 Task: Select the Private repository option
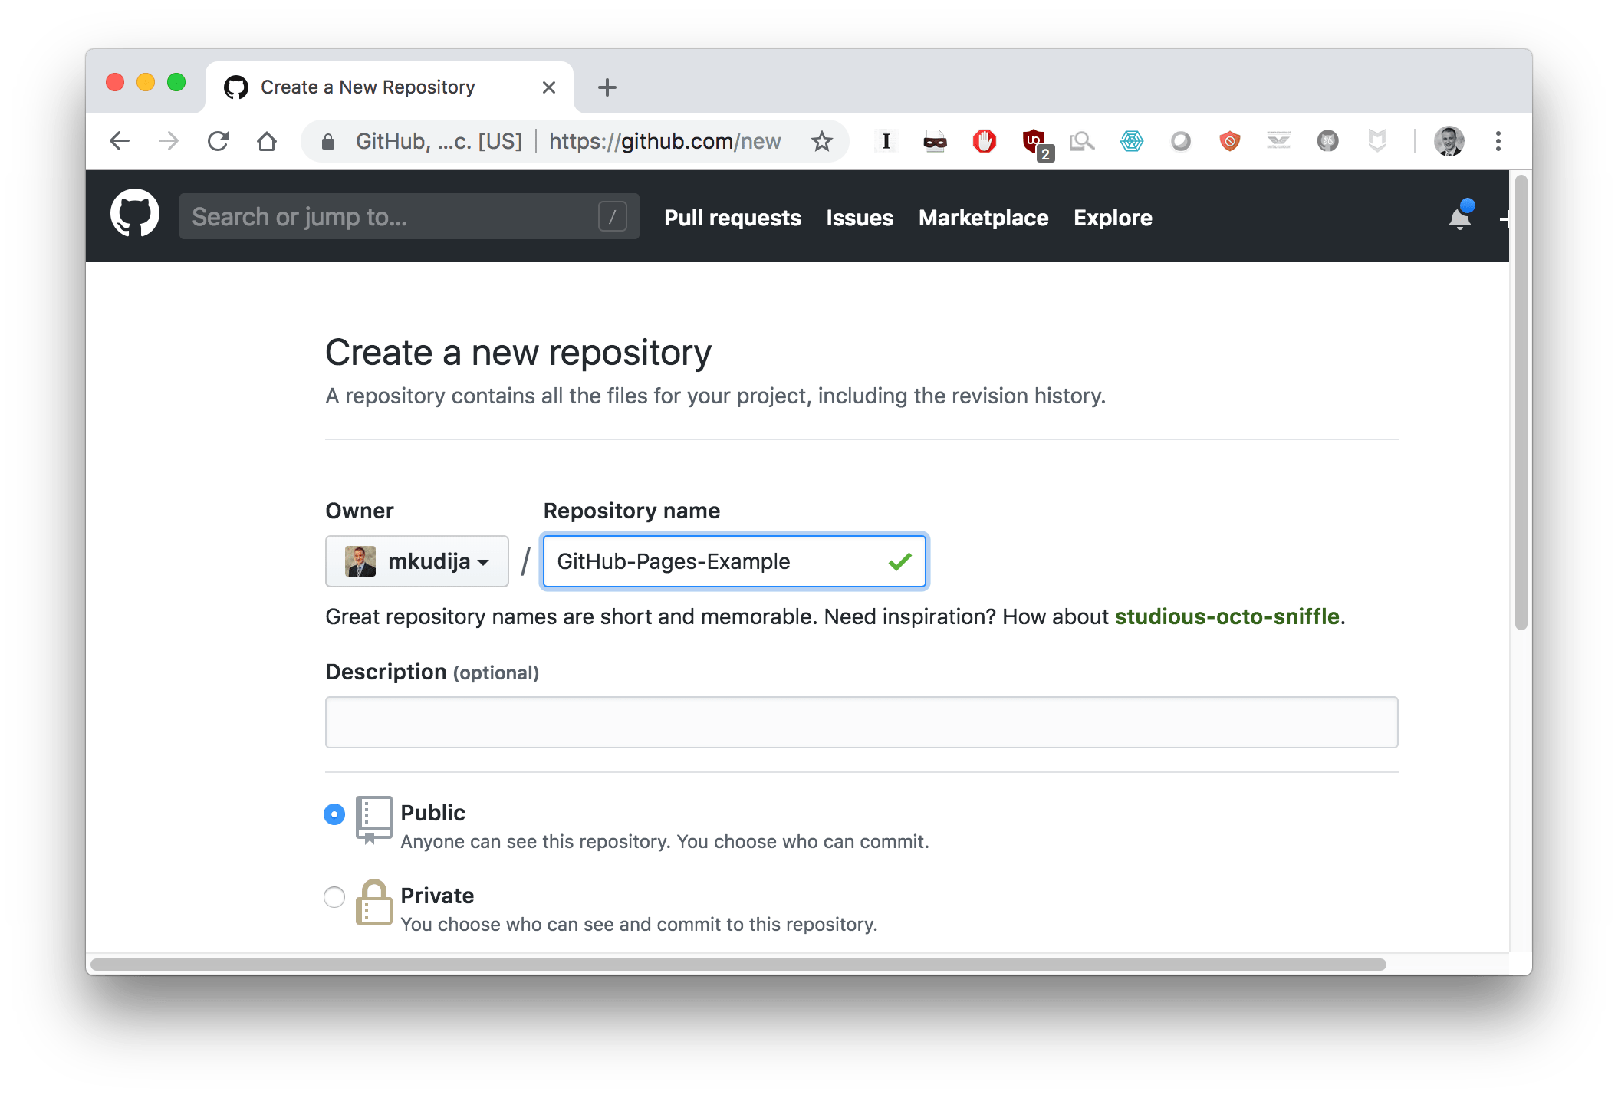click(x=334, y=896)
